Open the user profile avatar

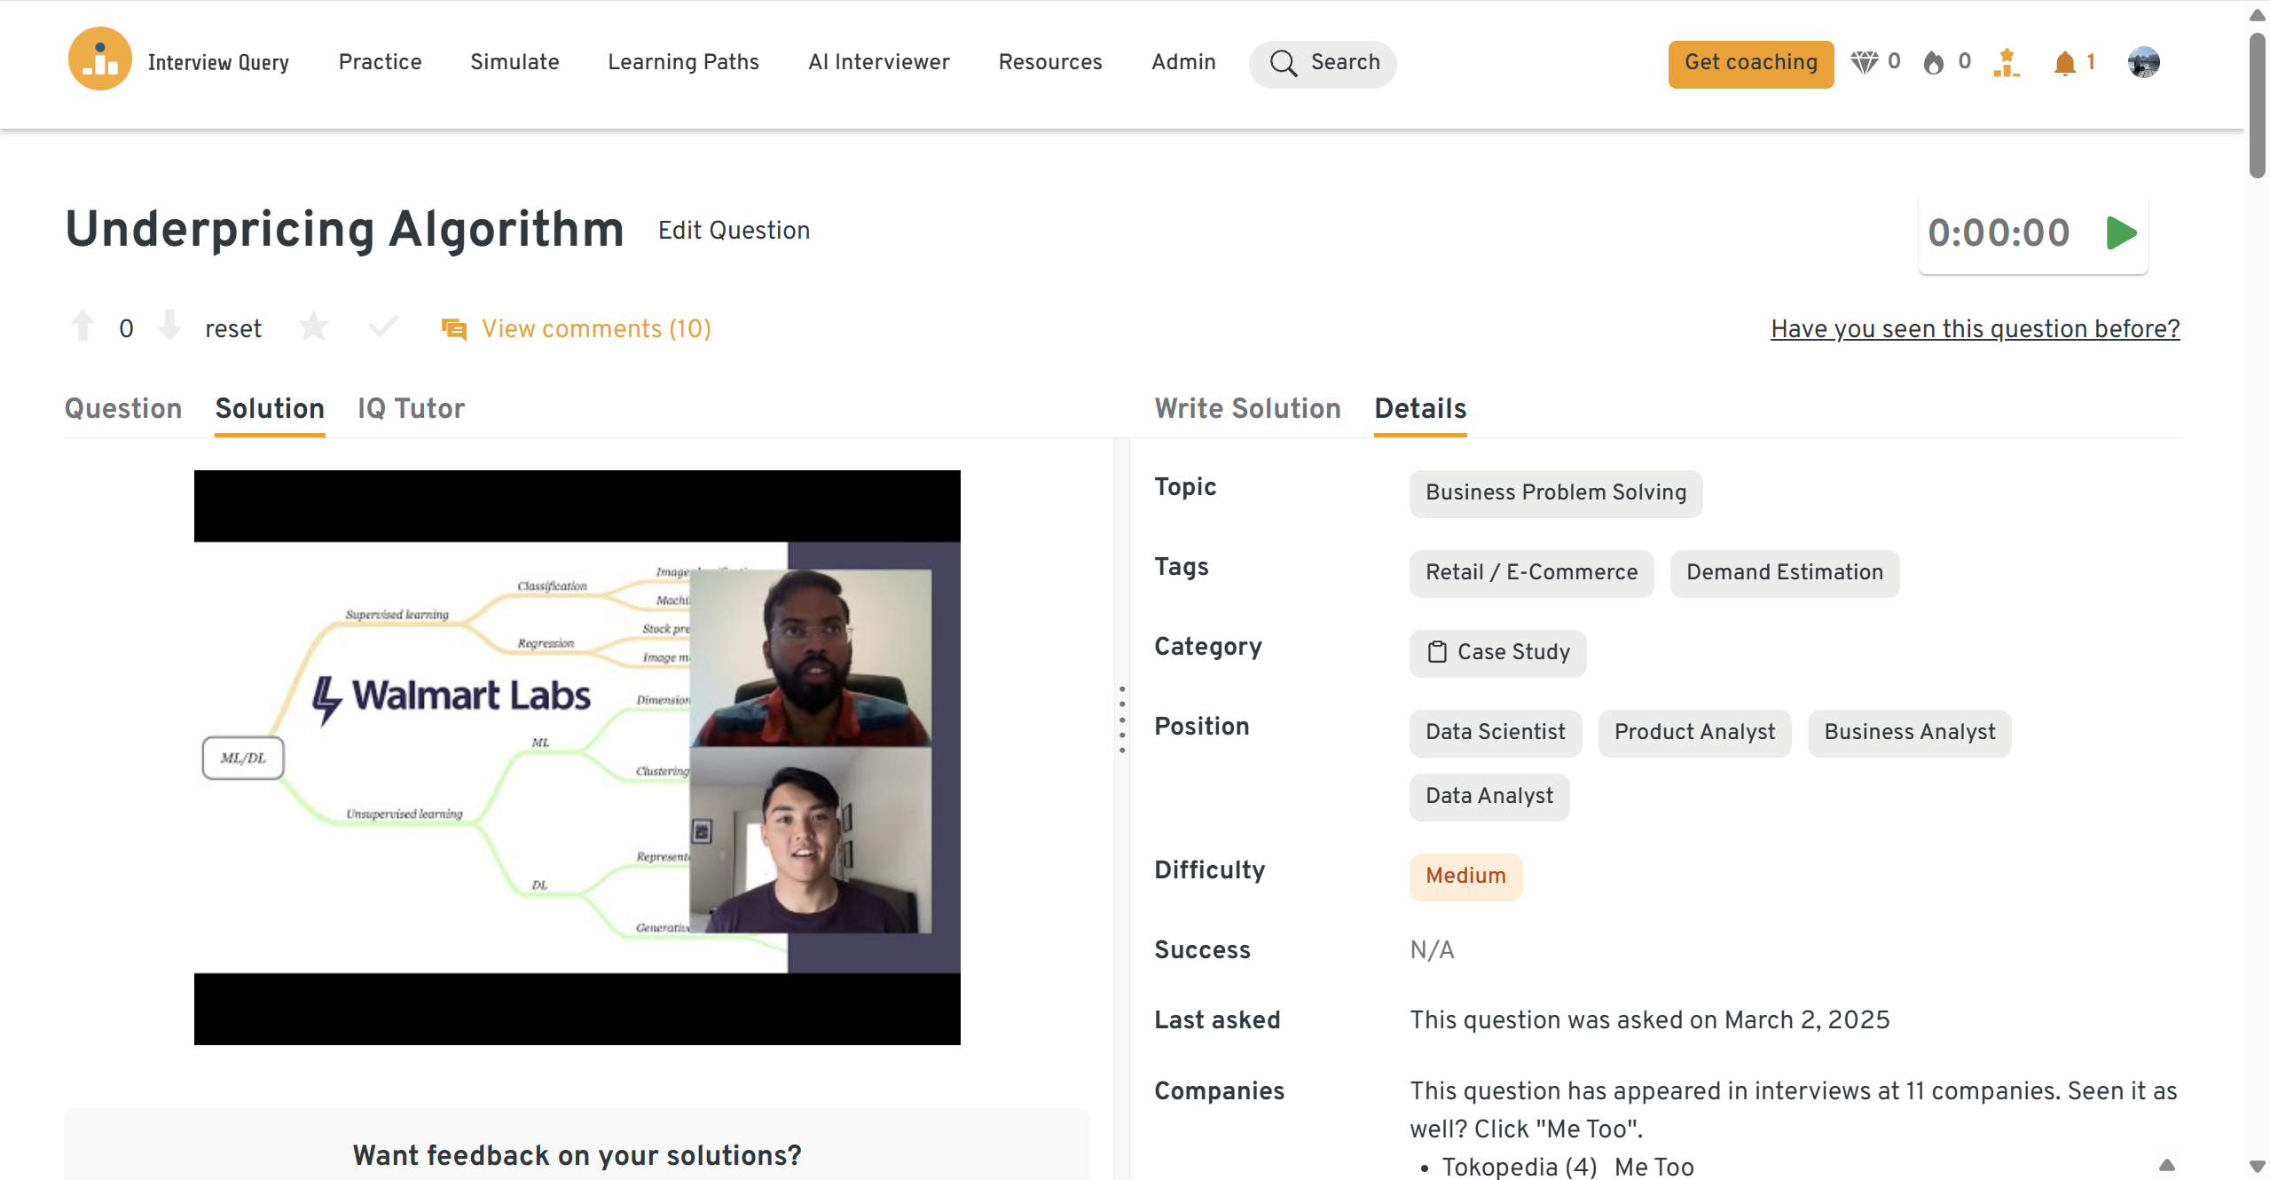tap(2143, 62)
